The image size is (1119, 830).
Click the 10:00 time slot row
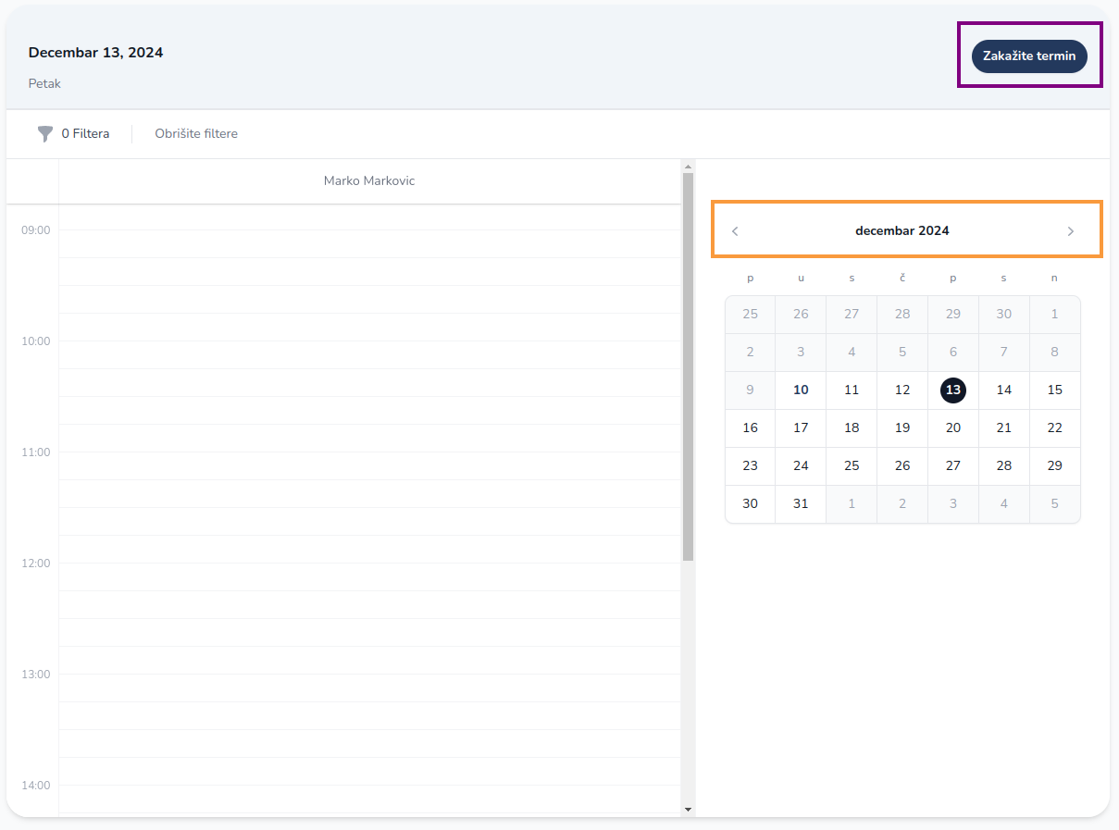[x=369, y=354]
